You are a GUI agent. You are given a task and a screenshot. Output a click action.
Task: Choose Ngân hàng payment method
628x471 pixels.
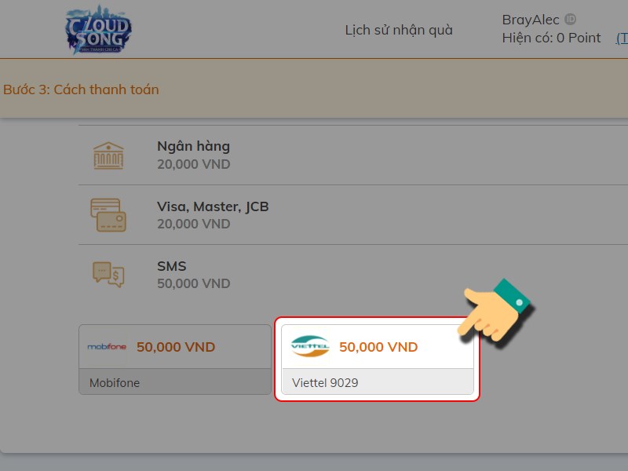click(353, 155)
